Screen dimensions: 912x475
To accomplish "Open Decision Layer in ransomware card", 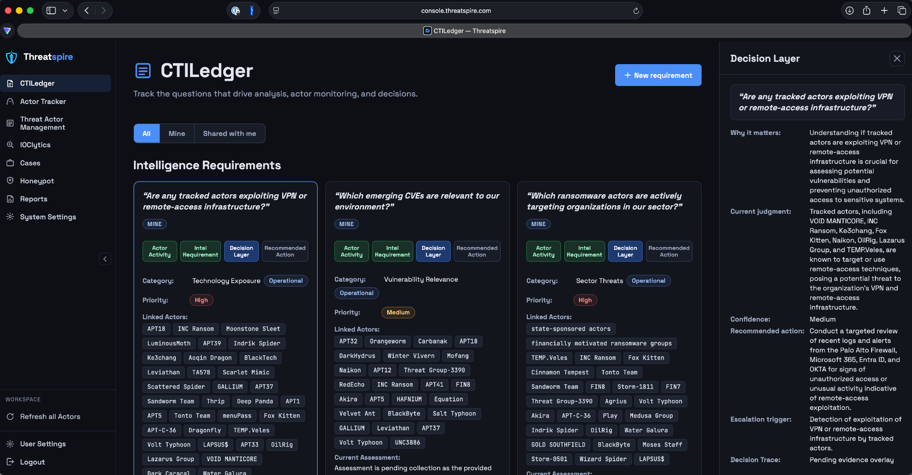I will click(x=625, y=251).
